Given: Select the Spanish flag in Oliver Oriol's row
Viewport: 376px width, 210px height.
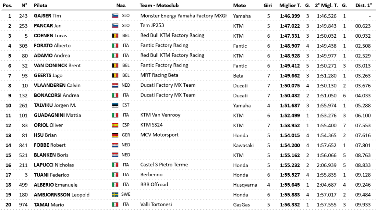Looking at the screenshot, I should click(115, 125).
